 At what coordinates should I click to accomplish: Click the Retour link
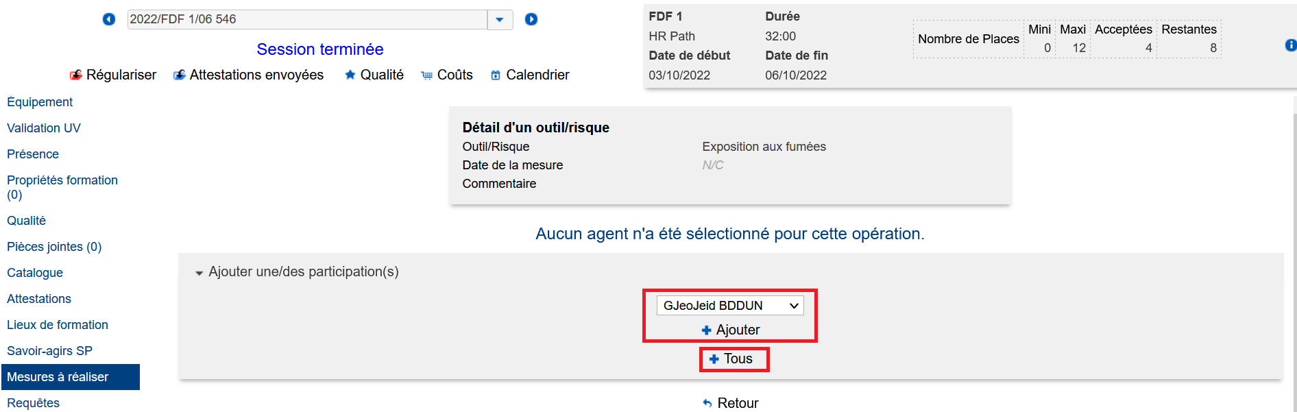point(731,403)
